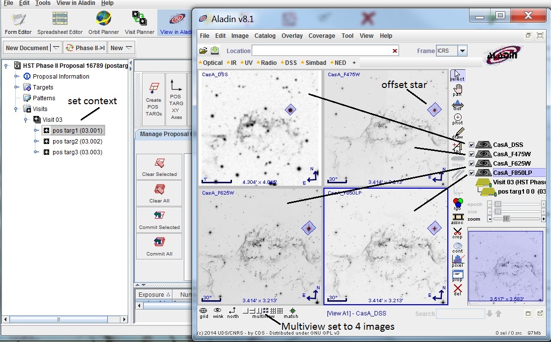Select the phot photometry tool
This screenshot has width=551, height=342.
[x=458, y=119]
